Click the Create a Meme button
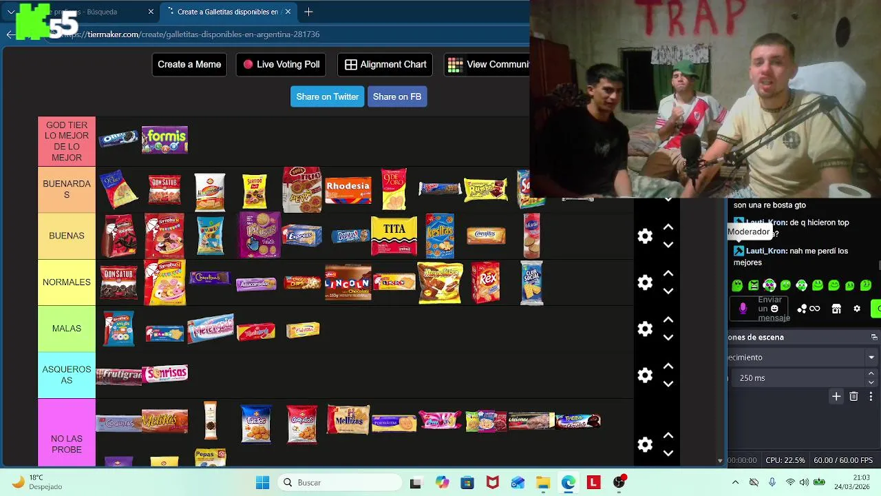This screenshot has height=496, width=881. tap(189, 64)
